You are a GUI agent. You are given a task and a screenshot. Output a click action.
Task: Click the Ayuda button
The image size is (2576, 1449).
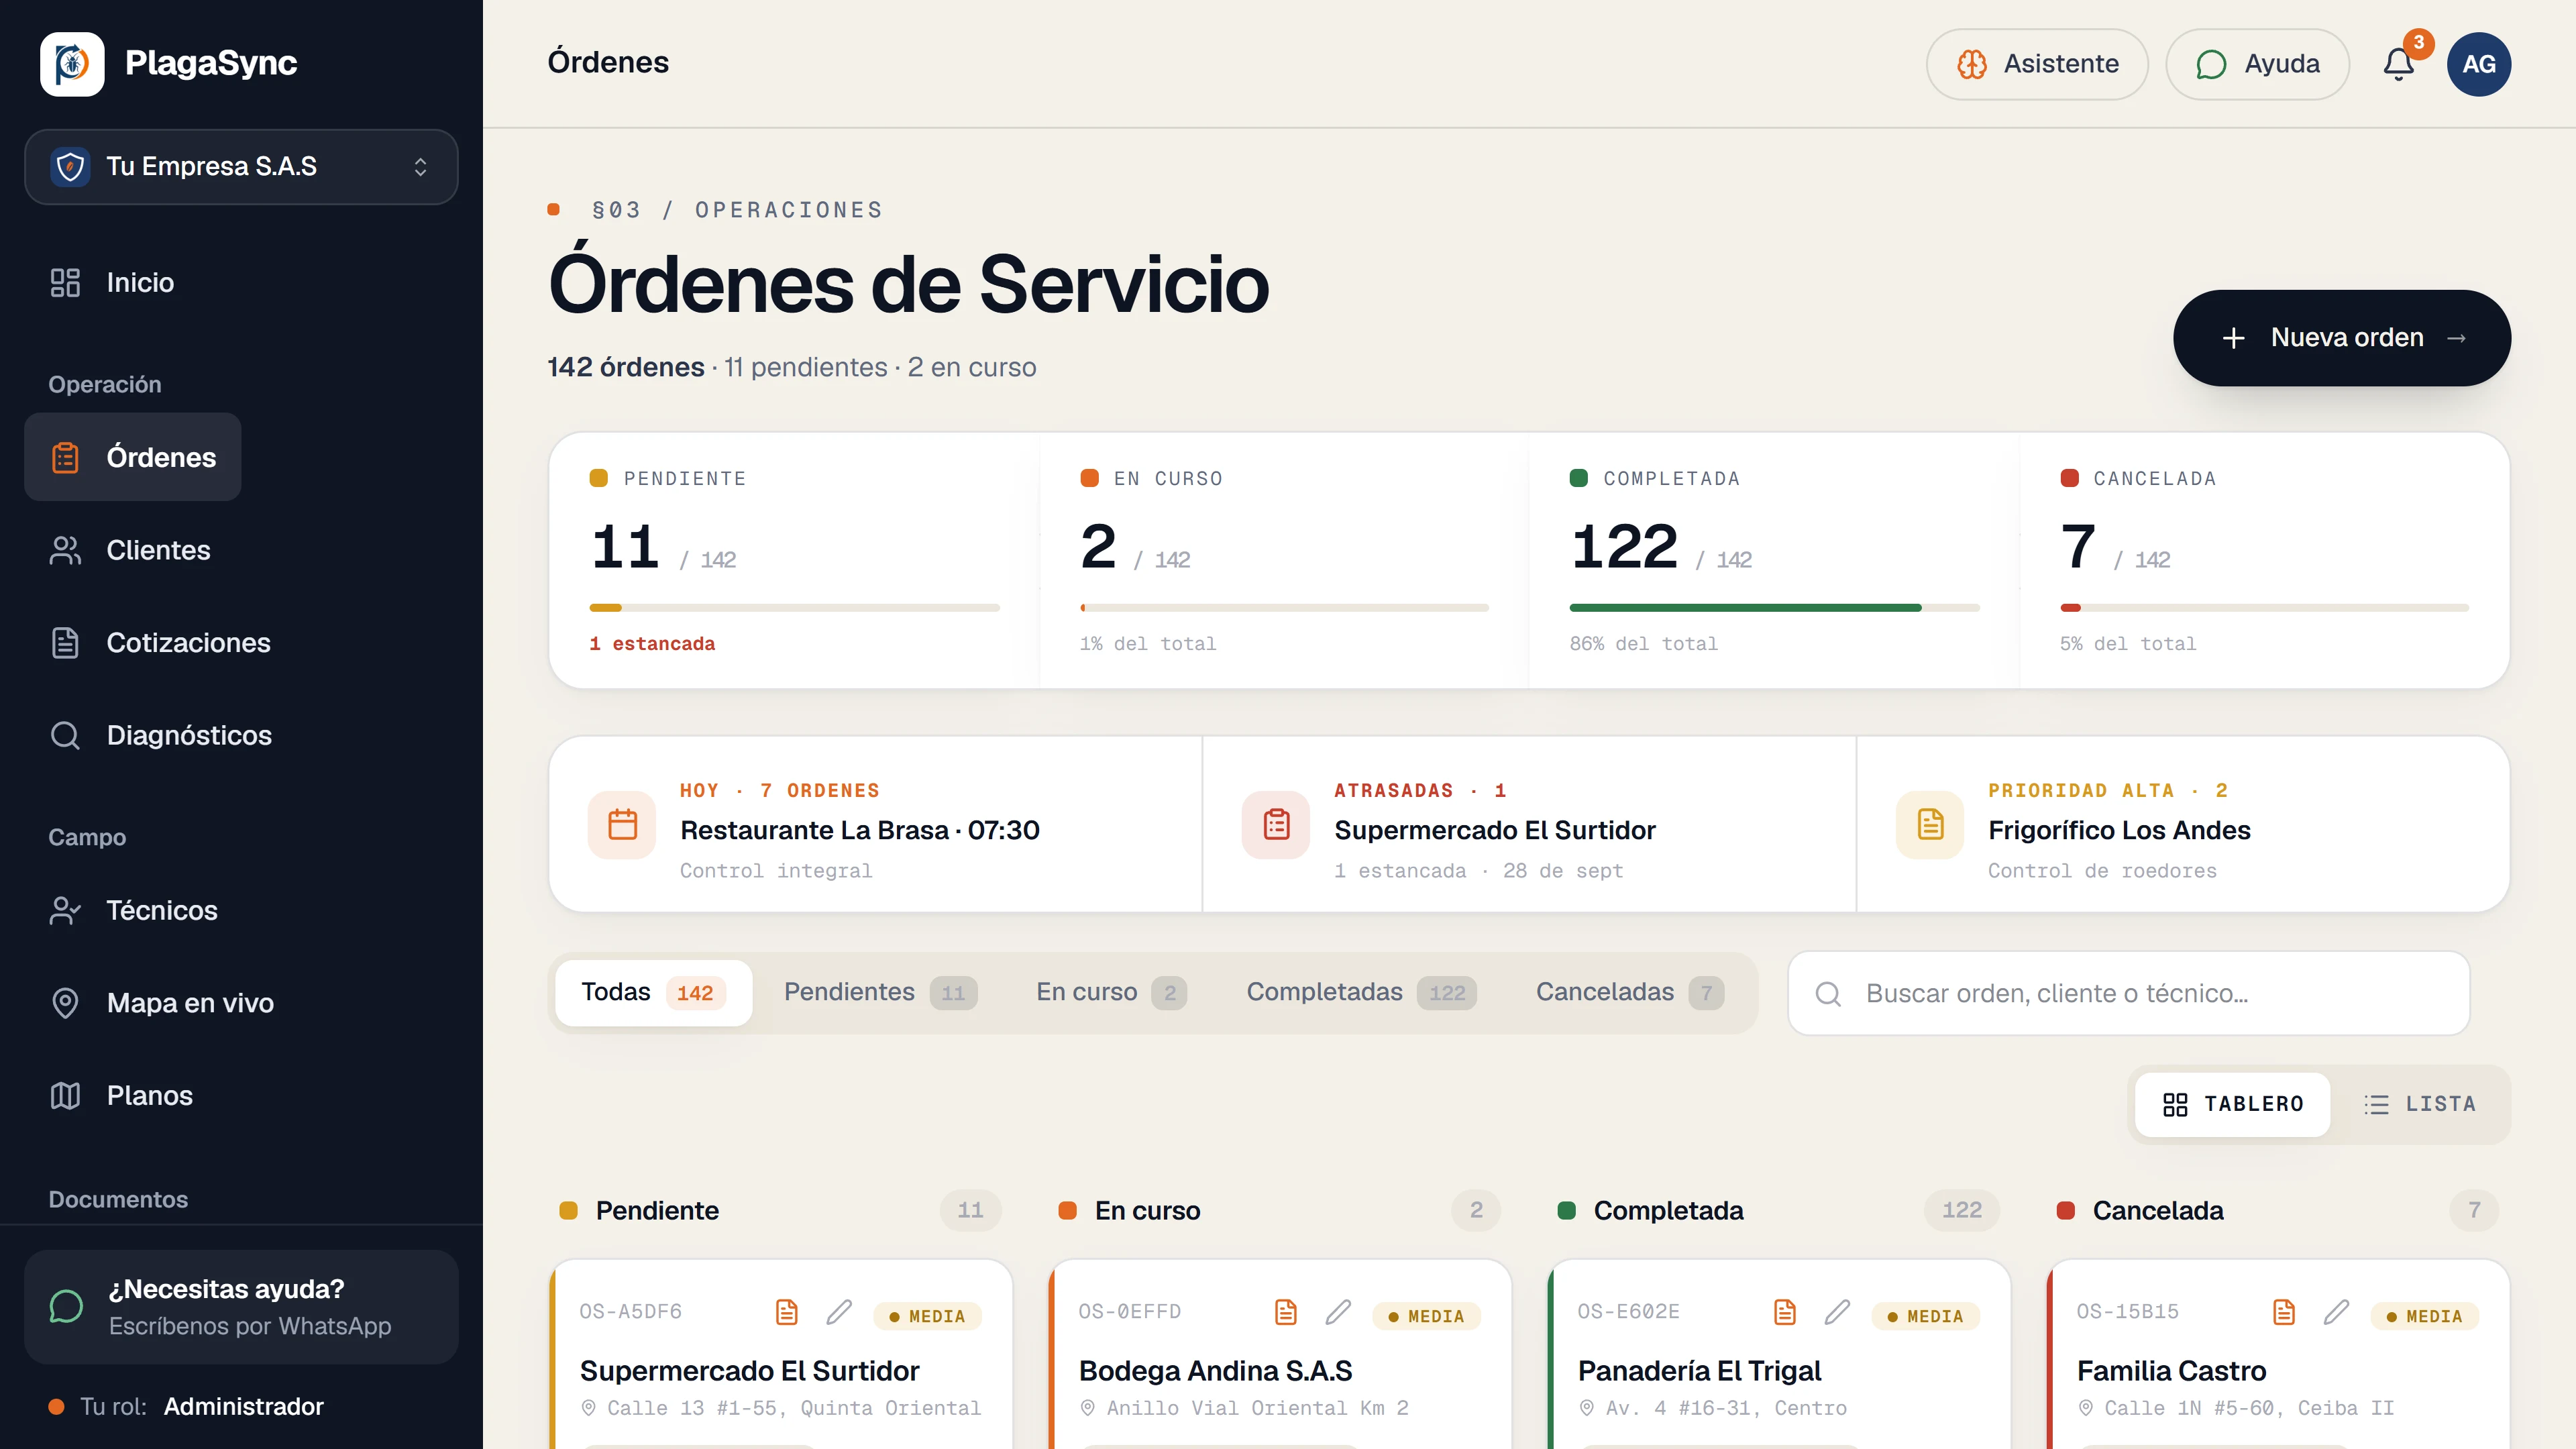2257,64
